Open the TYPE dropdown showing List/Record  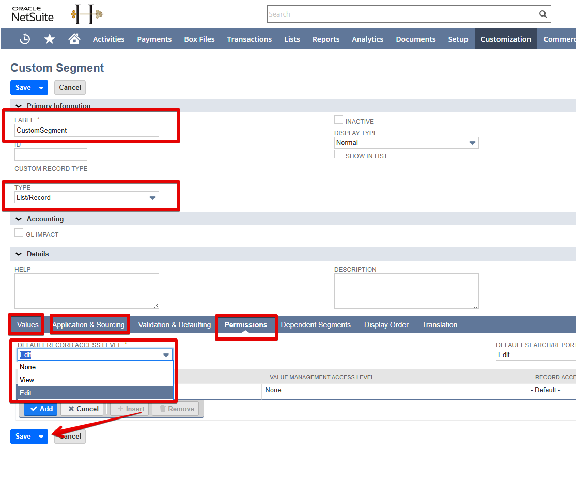tap(152, 198)
